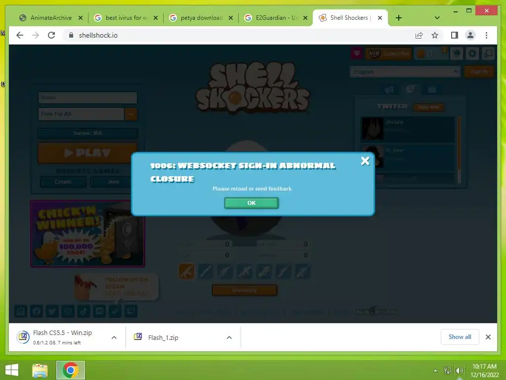Click Show all downloads
This screenshot has height=380, width=506.
[460, 337]
